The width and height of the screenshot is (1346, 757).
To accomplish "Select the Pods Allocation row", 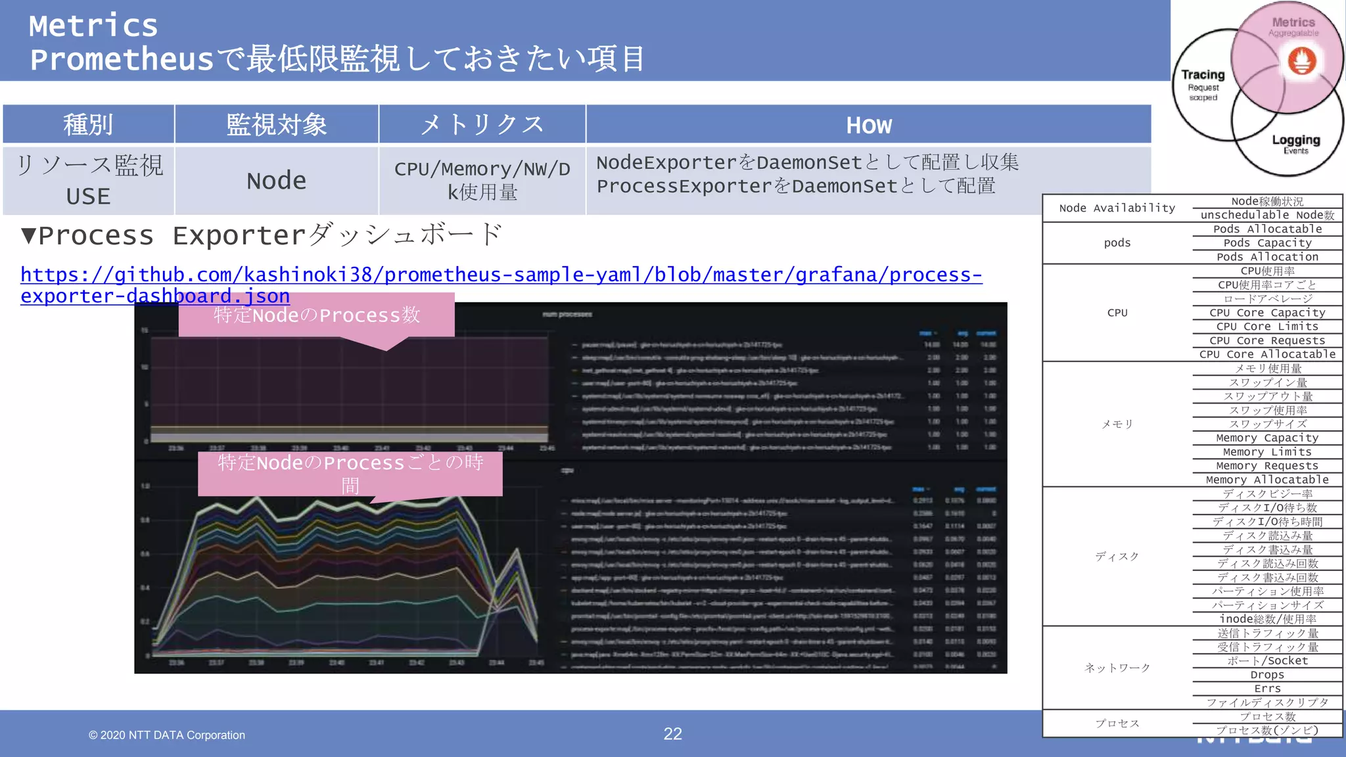I will click(x=1267, y=257).
